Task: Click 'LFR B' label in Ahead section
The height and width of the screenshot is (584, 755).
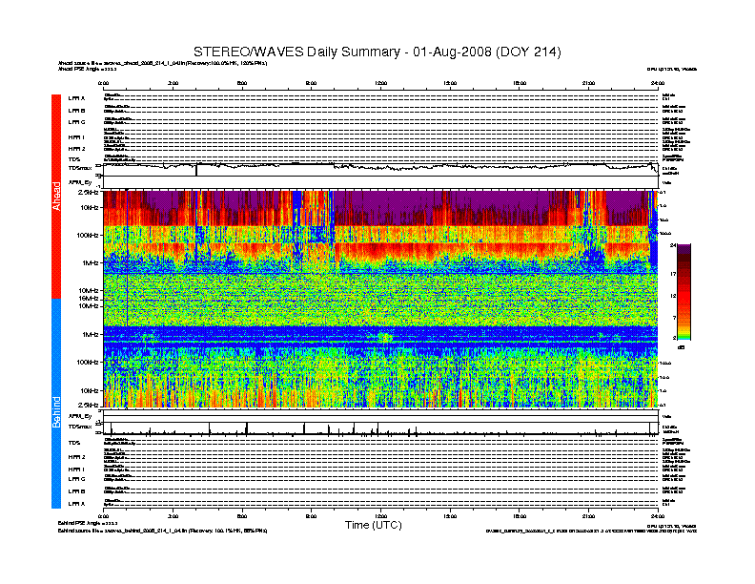Action: [x=76, y=111]
